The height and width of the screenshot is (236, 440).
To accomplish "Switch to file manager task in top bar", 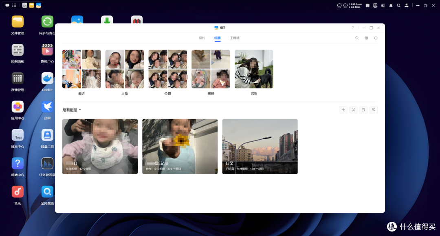I will pos(31,5).
